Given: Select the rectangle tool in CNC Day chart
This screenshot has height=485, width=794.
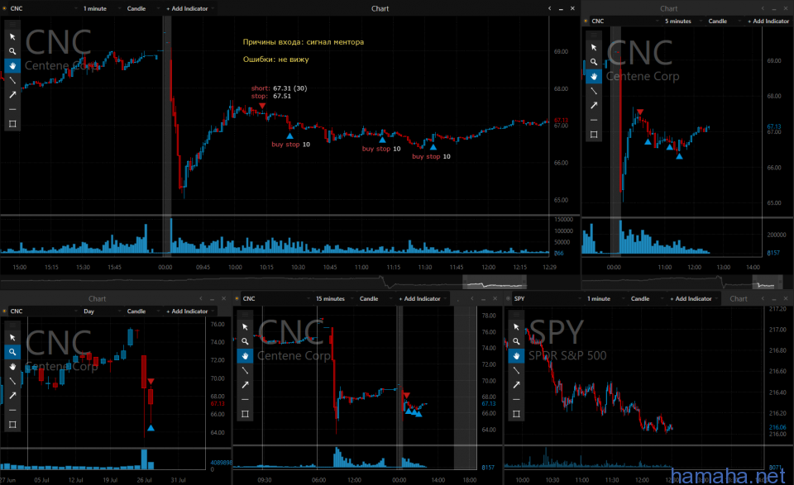Looking at the screenshot, I should tap(12, 425).
